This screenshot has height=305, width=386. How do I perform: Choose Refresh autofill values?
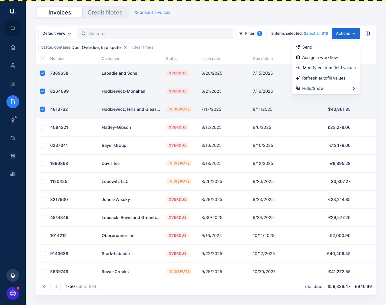tap(326, 78)
